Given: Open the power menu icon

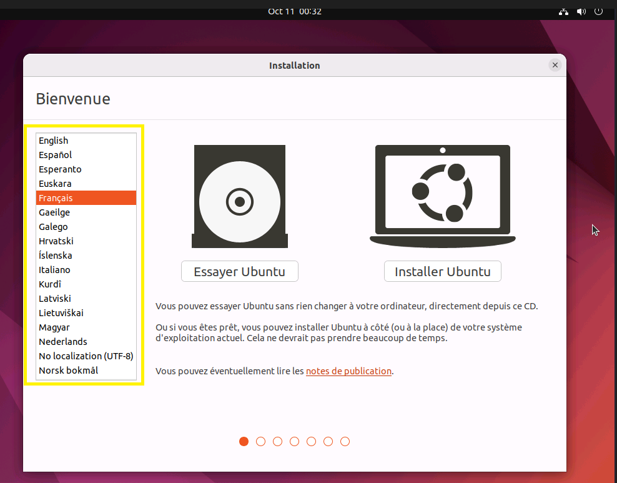Looking at the screenshot, I should tap(598, 11).
